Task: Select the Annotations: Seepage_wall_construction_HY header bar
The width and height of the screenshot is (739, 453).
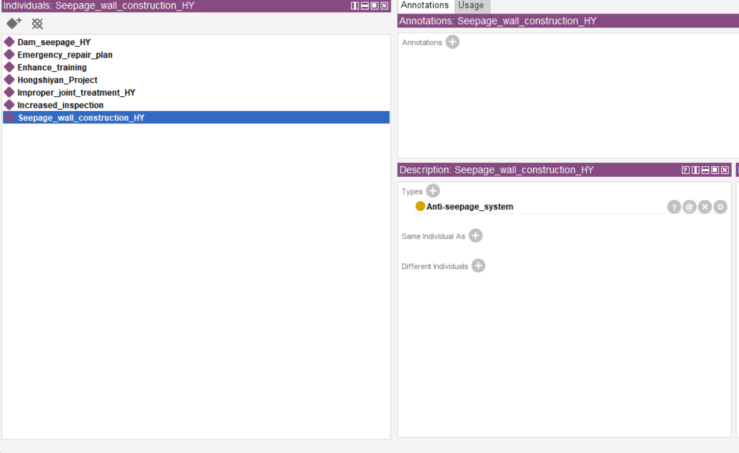Action: pos(568,21)
